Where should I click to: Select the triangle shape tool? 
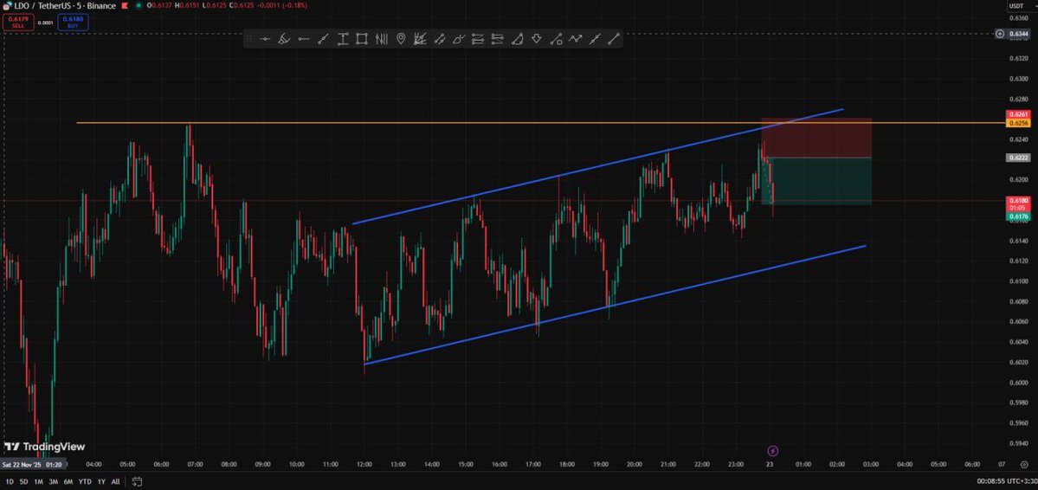517,39
